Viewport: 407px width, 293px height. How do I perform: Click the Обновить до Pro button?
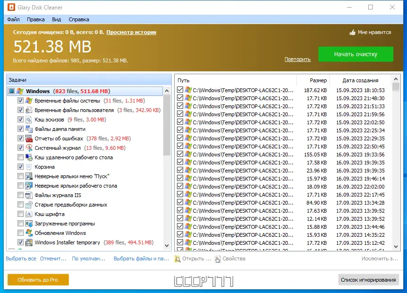38,280
